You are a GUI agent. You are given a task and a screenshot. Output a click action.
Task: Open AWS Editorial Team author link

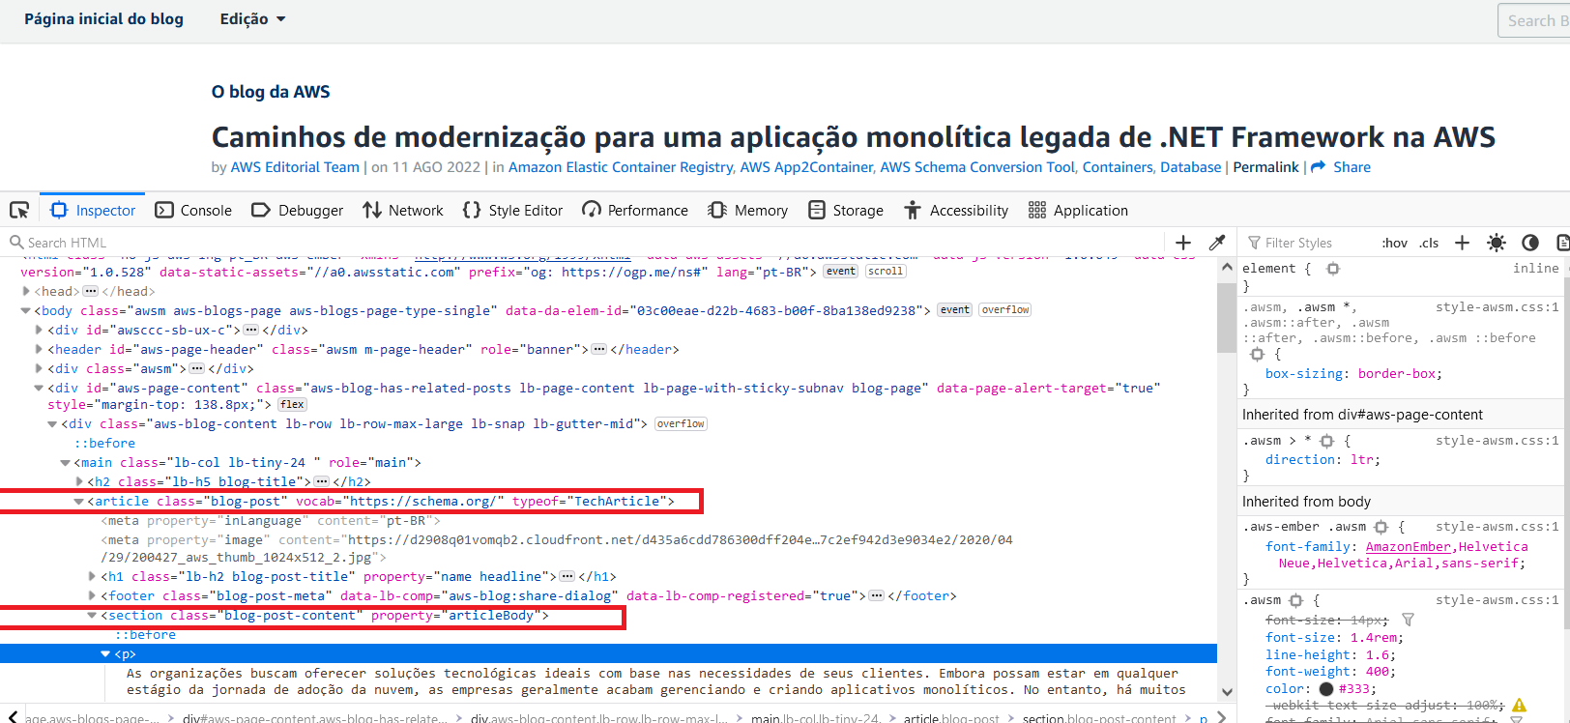tap(295, 167)
